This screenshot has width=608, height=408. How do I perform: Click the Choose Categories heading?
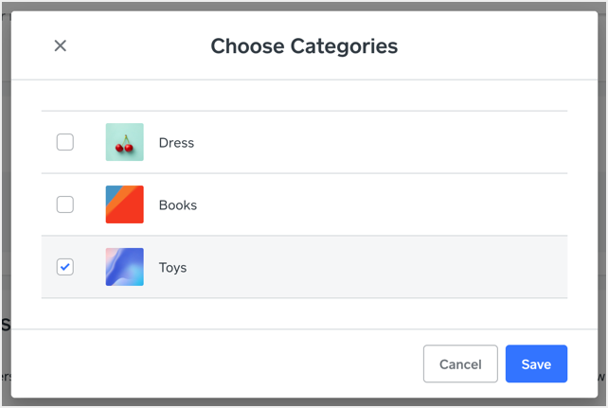[x=304, y=46]
